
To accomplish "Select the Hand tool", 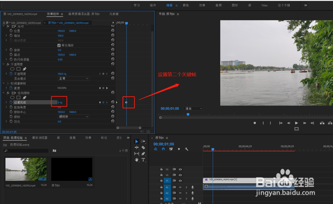I will pyautogui.click(x=137, y=160).
